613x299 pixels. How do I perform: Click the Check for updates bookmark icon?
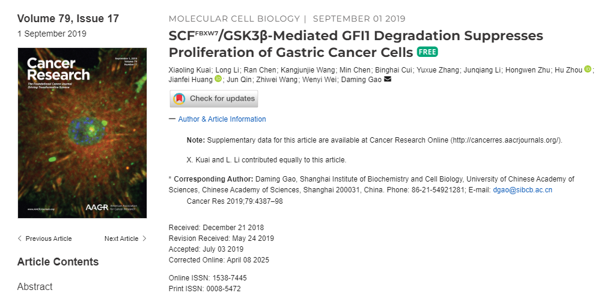(x=179, y=99)
